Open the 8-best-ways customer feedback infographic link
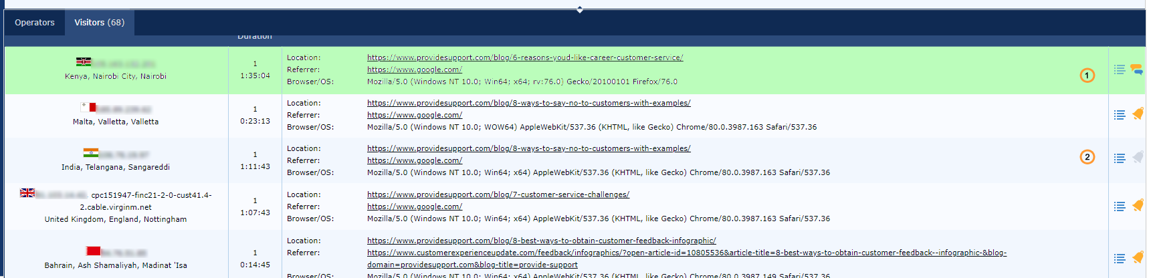Viewport: 1149px width, 278px height. point(542,241)
